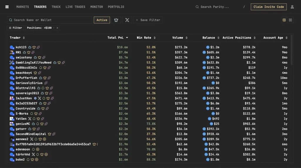Remove the Positions >$100 filter chip
This screenshot has width=301, height=168.
(57, 28)
